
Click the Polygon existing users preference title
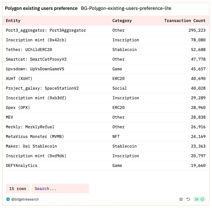(x=41, y=8)
